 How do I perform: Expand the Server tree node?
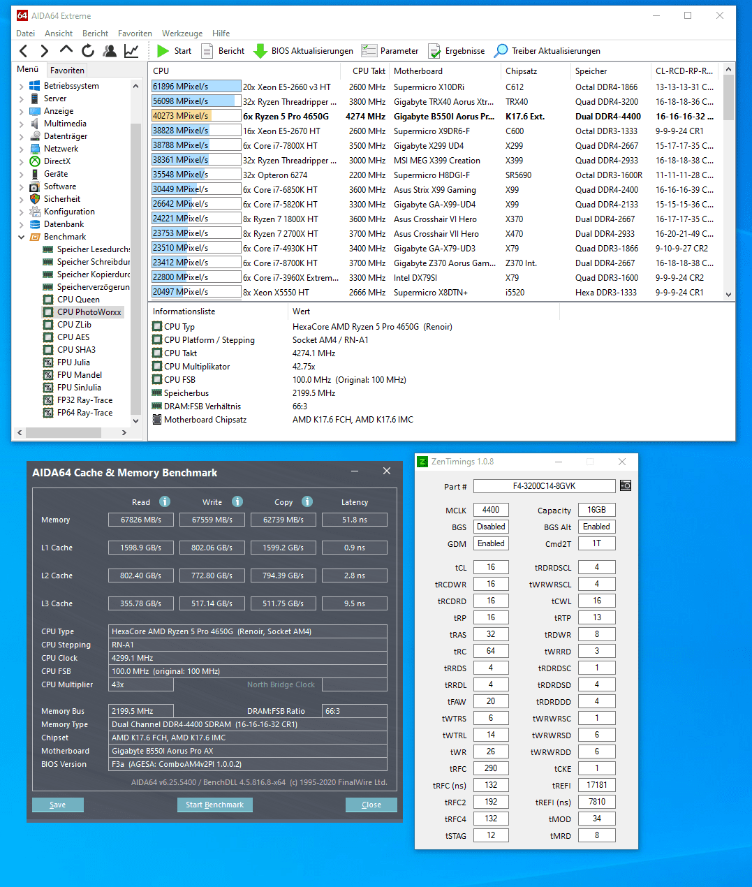[21, 98]
